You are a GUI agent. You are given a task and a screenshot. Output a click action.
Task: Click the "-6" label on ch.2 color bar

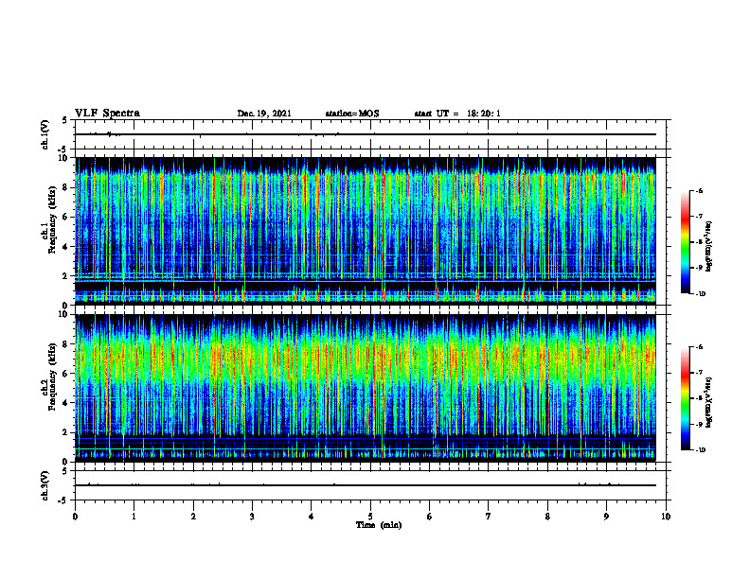pyautogui.click(x=699, y=347)
